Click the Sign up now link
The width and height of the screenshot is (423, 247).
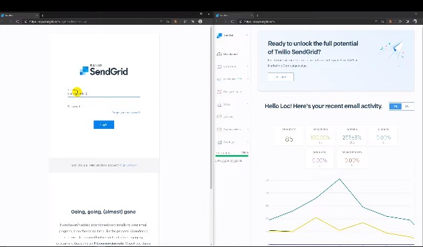coord(128,165)
